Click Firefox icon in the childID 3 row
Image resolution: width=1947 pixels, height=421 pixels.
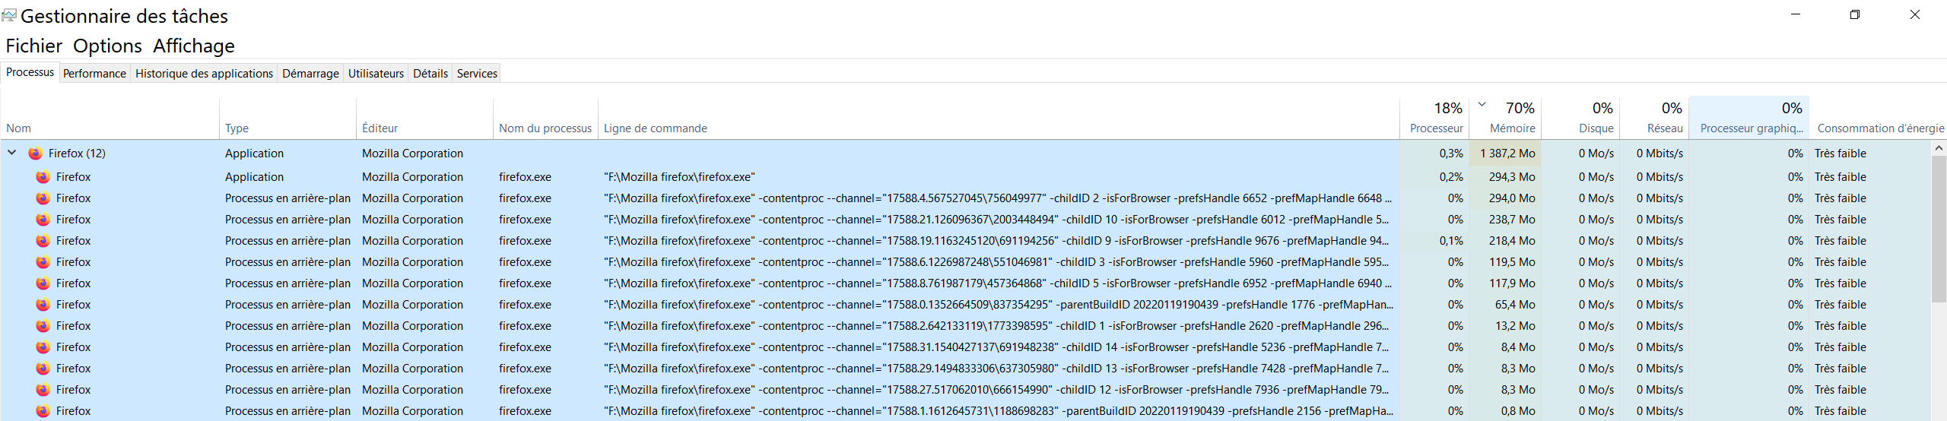click(43, 262)
